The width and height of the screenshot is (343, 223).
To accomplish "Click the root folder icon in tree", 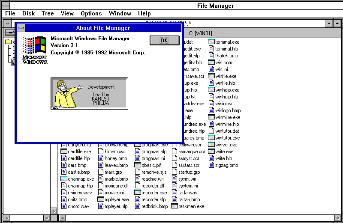I will tap(8, 42).
